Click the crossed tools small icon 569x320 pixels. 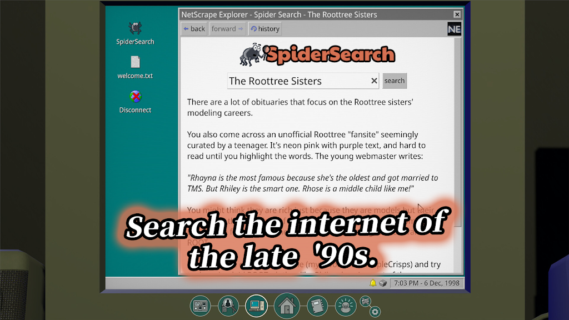click(x=366, y=301)
